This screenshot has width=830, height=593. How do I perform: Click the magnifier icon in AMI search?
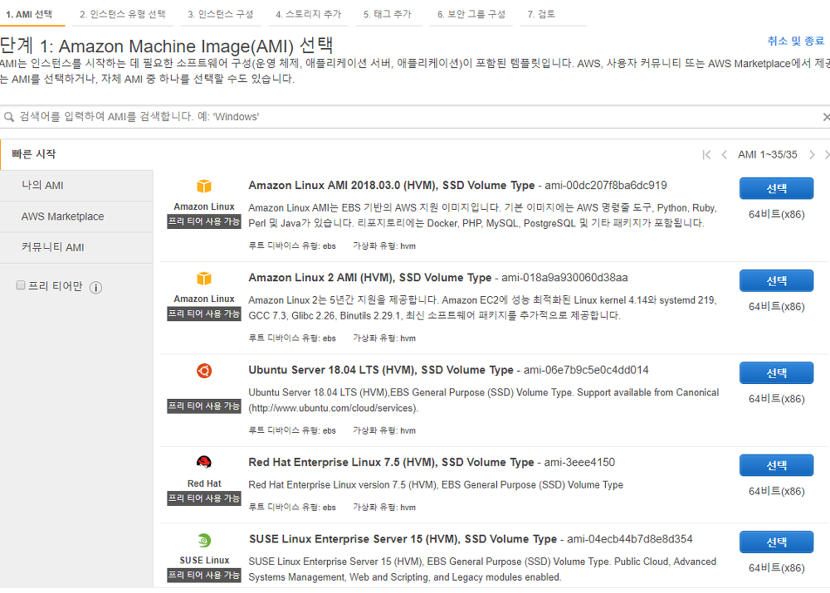point(9,117)
